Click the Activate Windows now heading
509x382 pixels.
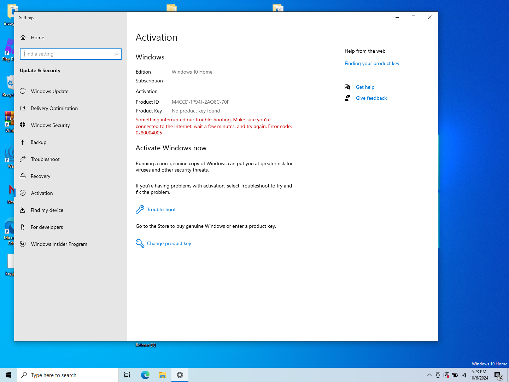click(x=171, y=148)
